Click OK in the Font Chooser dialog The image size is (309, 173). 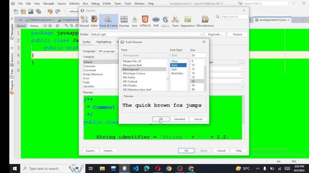tap(161, 119)
